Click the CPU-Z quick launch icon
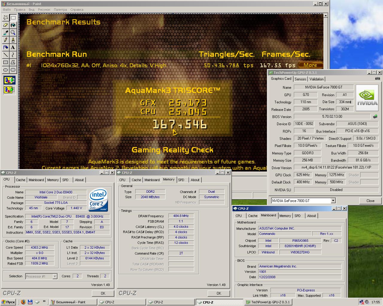Image resolution: width=383 pixels, height=306 pixels. (37, 302)
